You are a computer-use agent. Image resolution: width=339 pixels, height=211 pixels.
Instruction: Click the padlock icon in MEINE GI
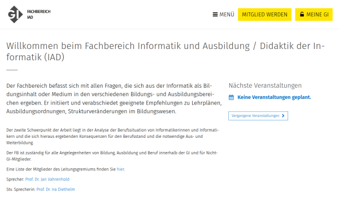(x=302, y=14)
